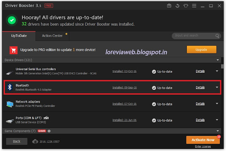The height and width of the screenshot is (151, 226).
Task: Open dropdown arrow for Ports row
Action: 217,120
